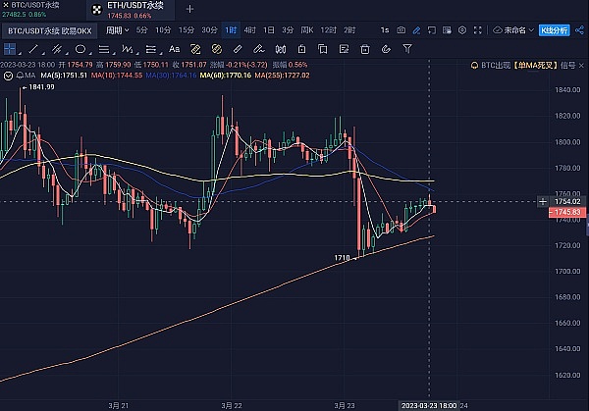The height and width of the screenshot is (411, 589).
Task: Toggle the MA indicator alert bell
Action: point(20,76)
